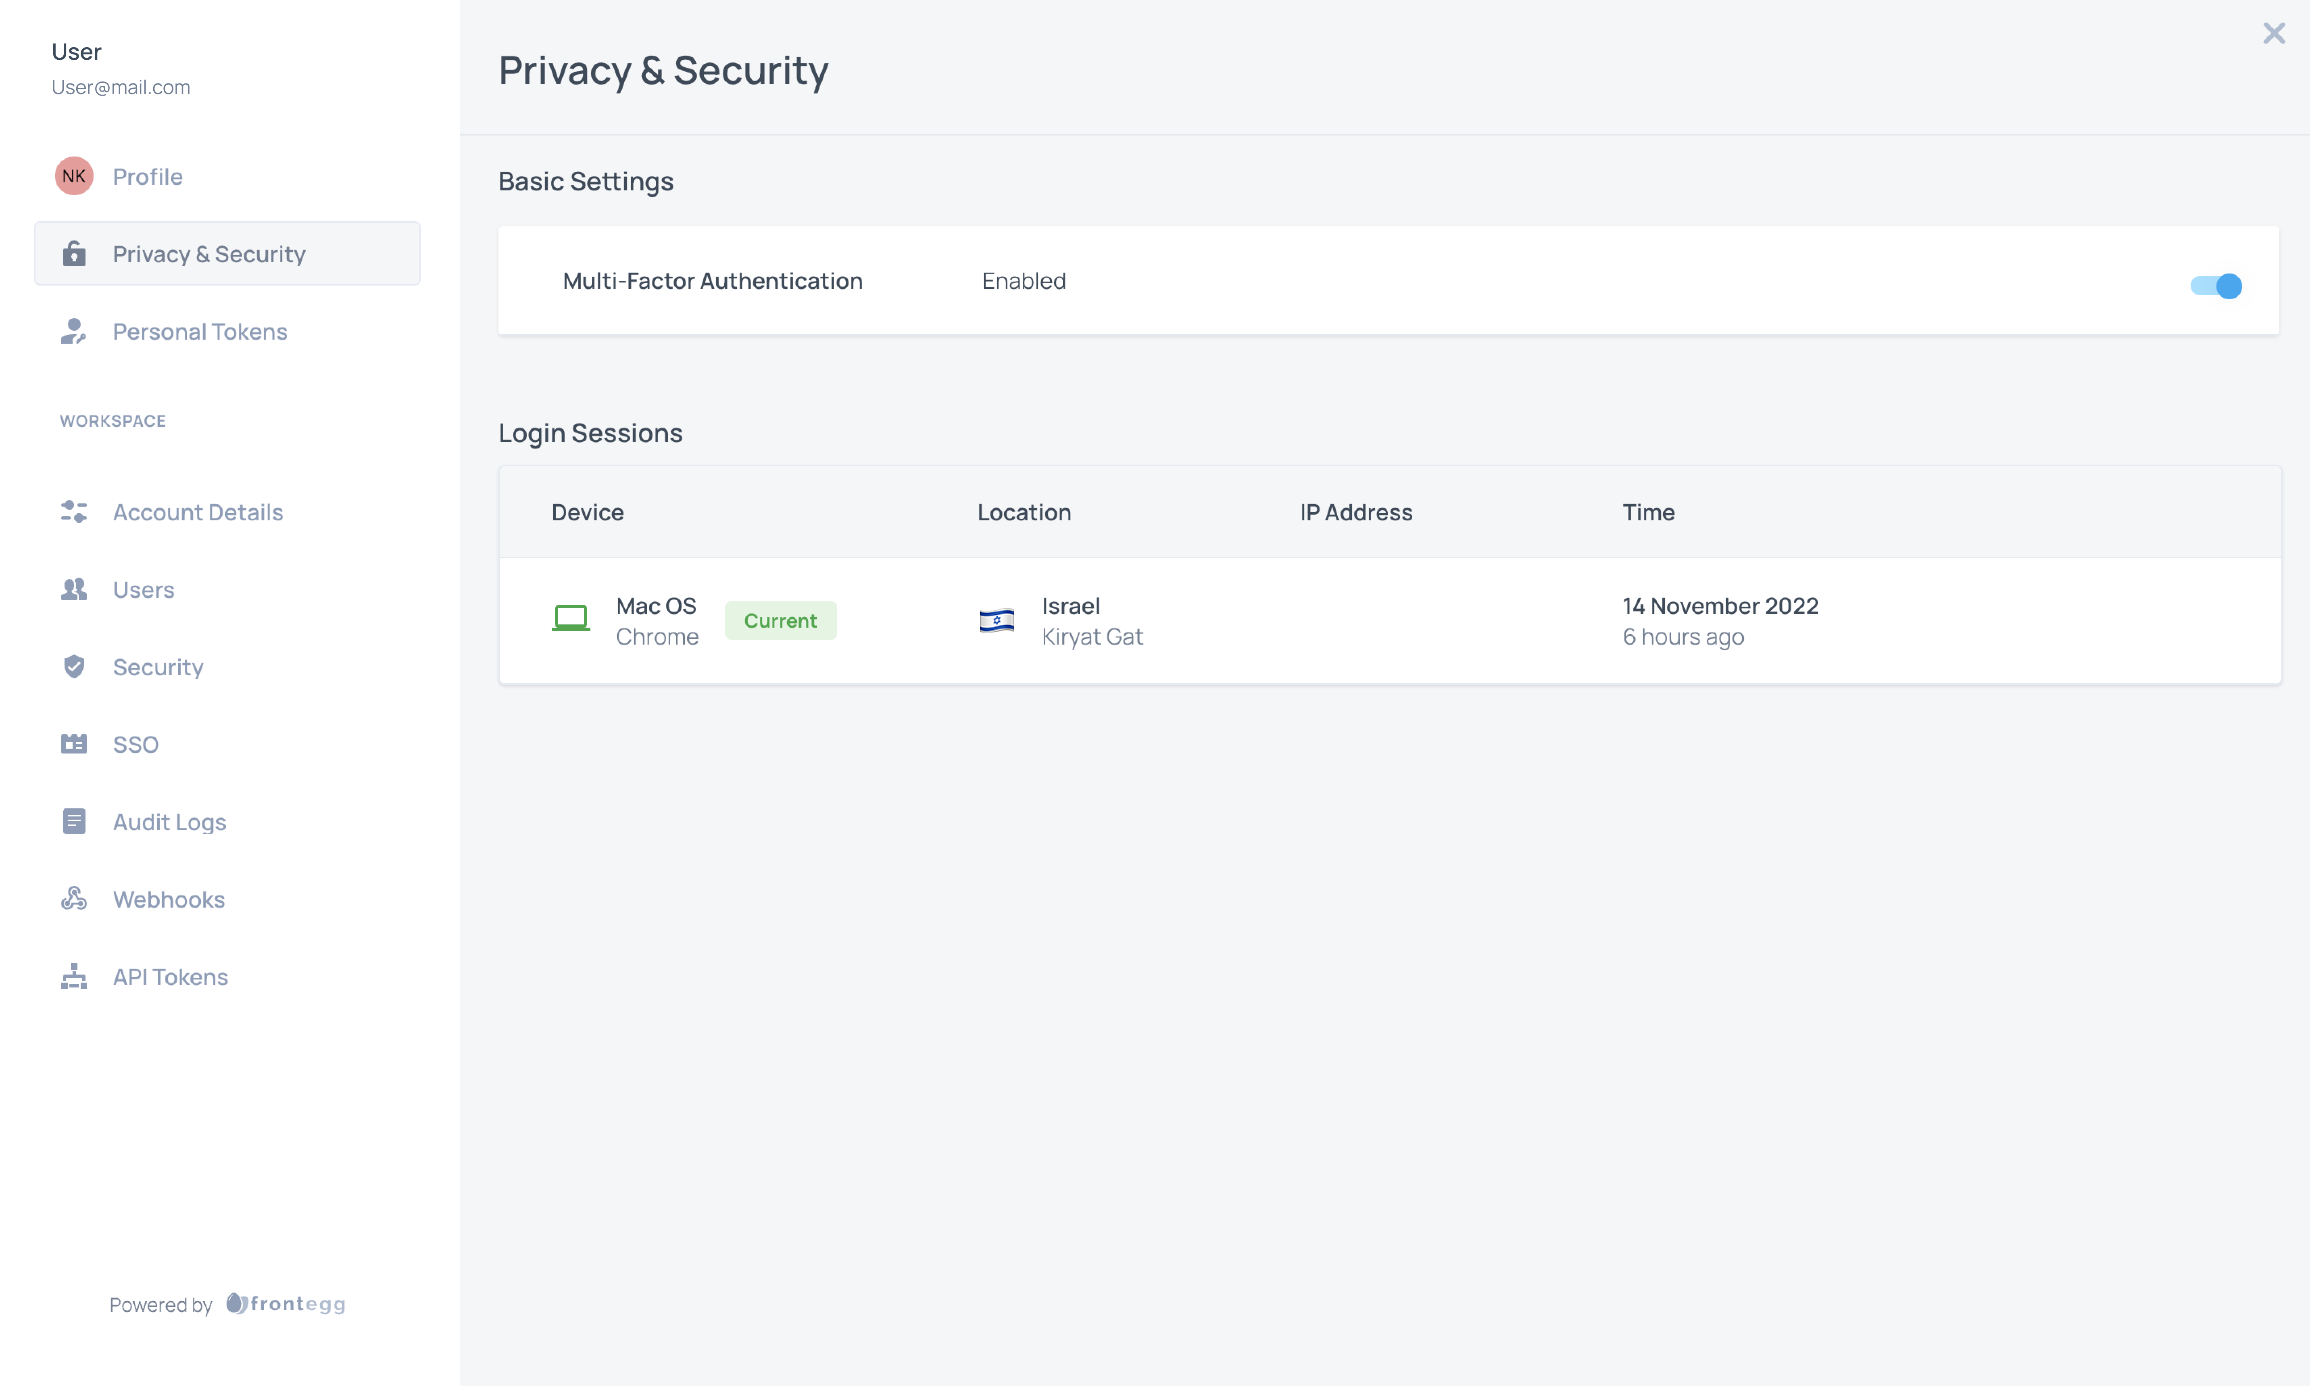Click the NK profile avatar

[74, 175]
